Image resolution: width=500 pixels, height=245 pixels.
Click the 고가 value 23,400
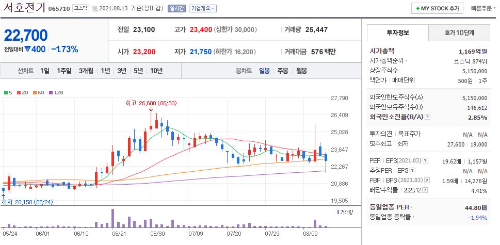pos(201,29)
